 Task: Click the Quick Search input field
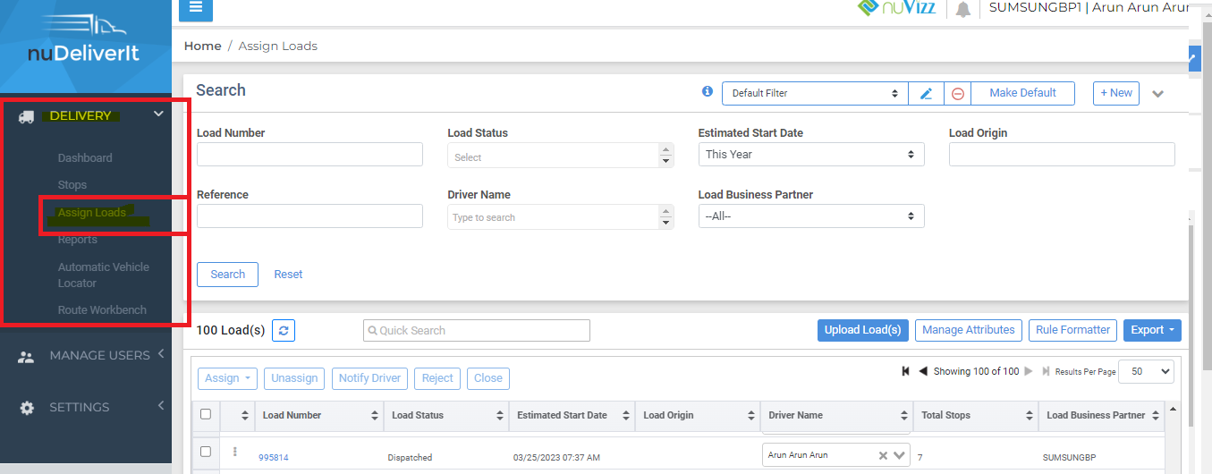coord(477,331)
